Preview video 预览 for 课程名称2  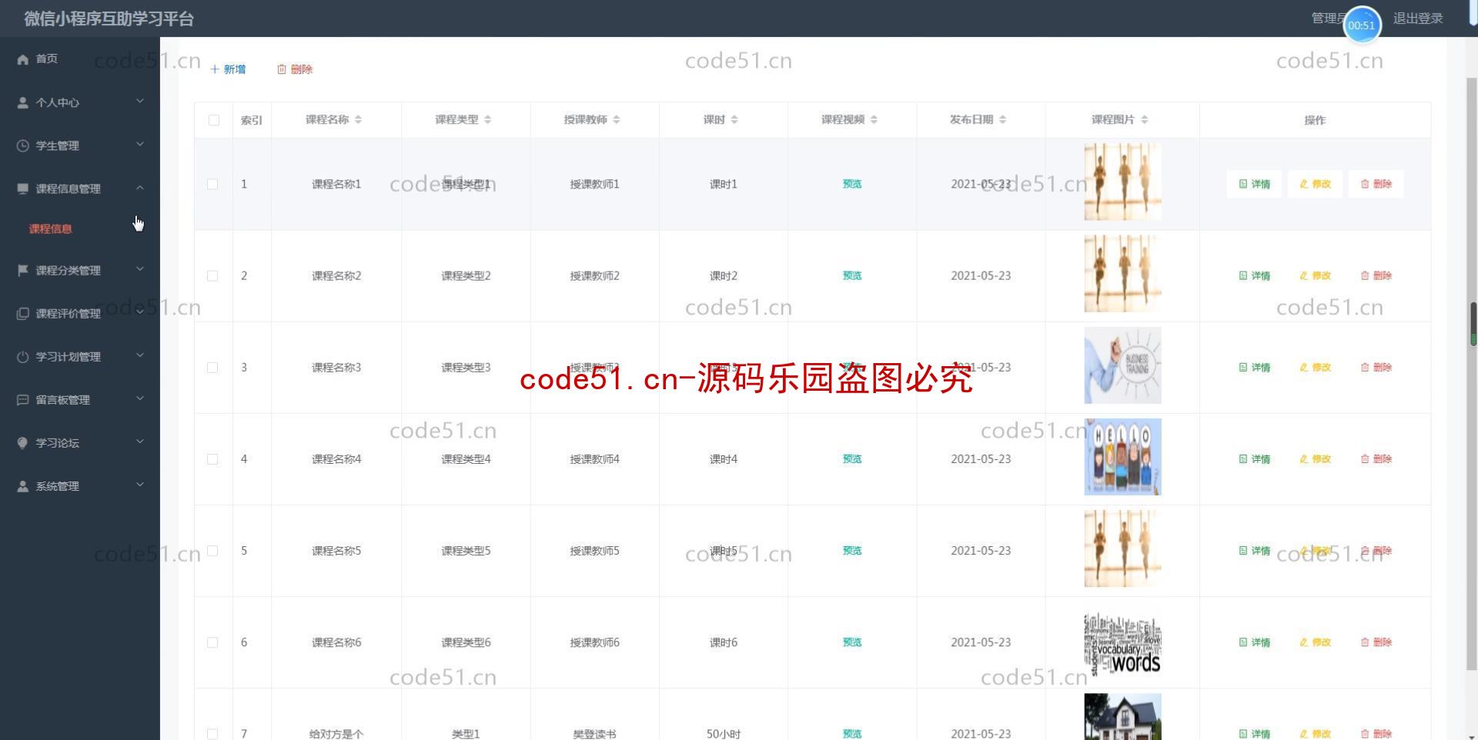click(x=852, y=275)
